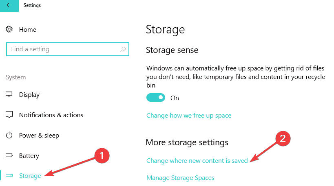
Task: Click the red number 2 annotation badge
Action: pyautogui.click(x=282, y=138)
